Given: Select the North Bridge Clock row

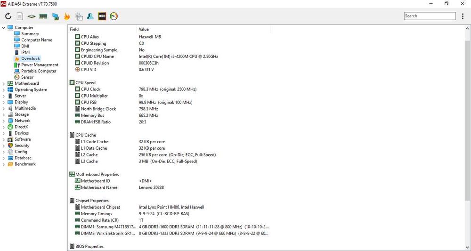Looking at the screenshot, I should pyautogui.click(x=170, y=109).
